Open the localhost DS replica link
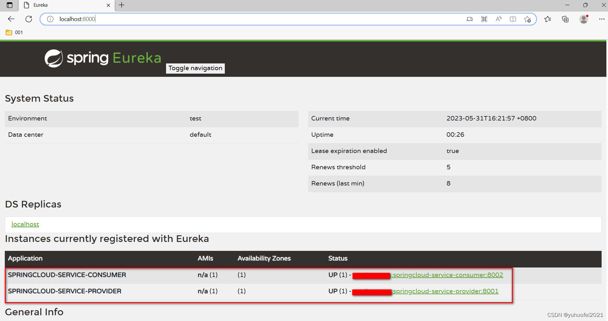608x321 pixels. point(25,224)
